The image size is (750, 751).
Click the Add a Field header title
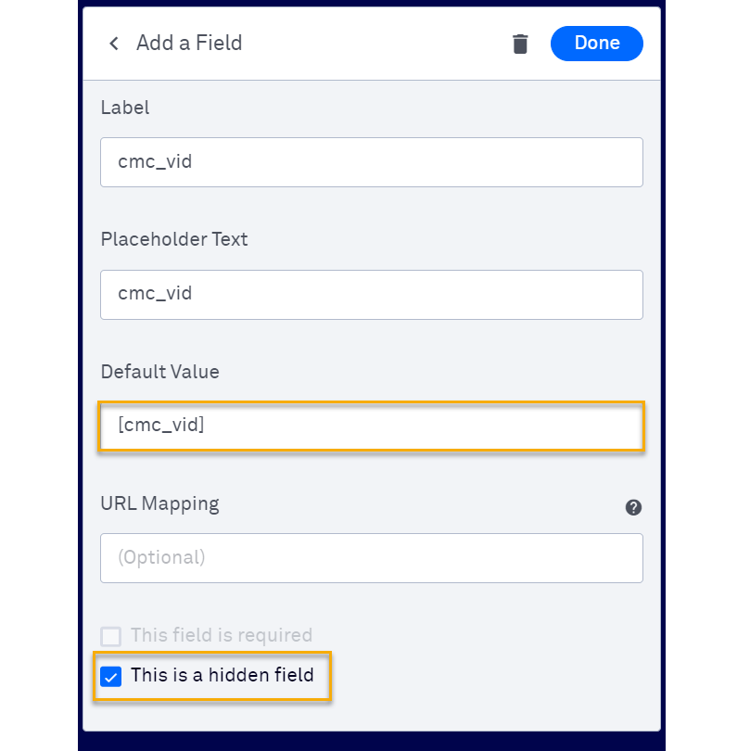click(x=189, y=44)
